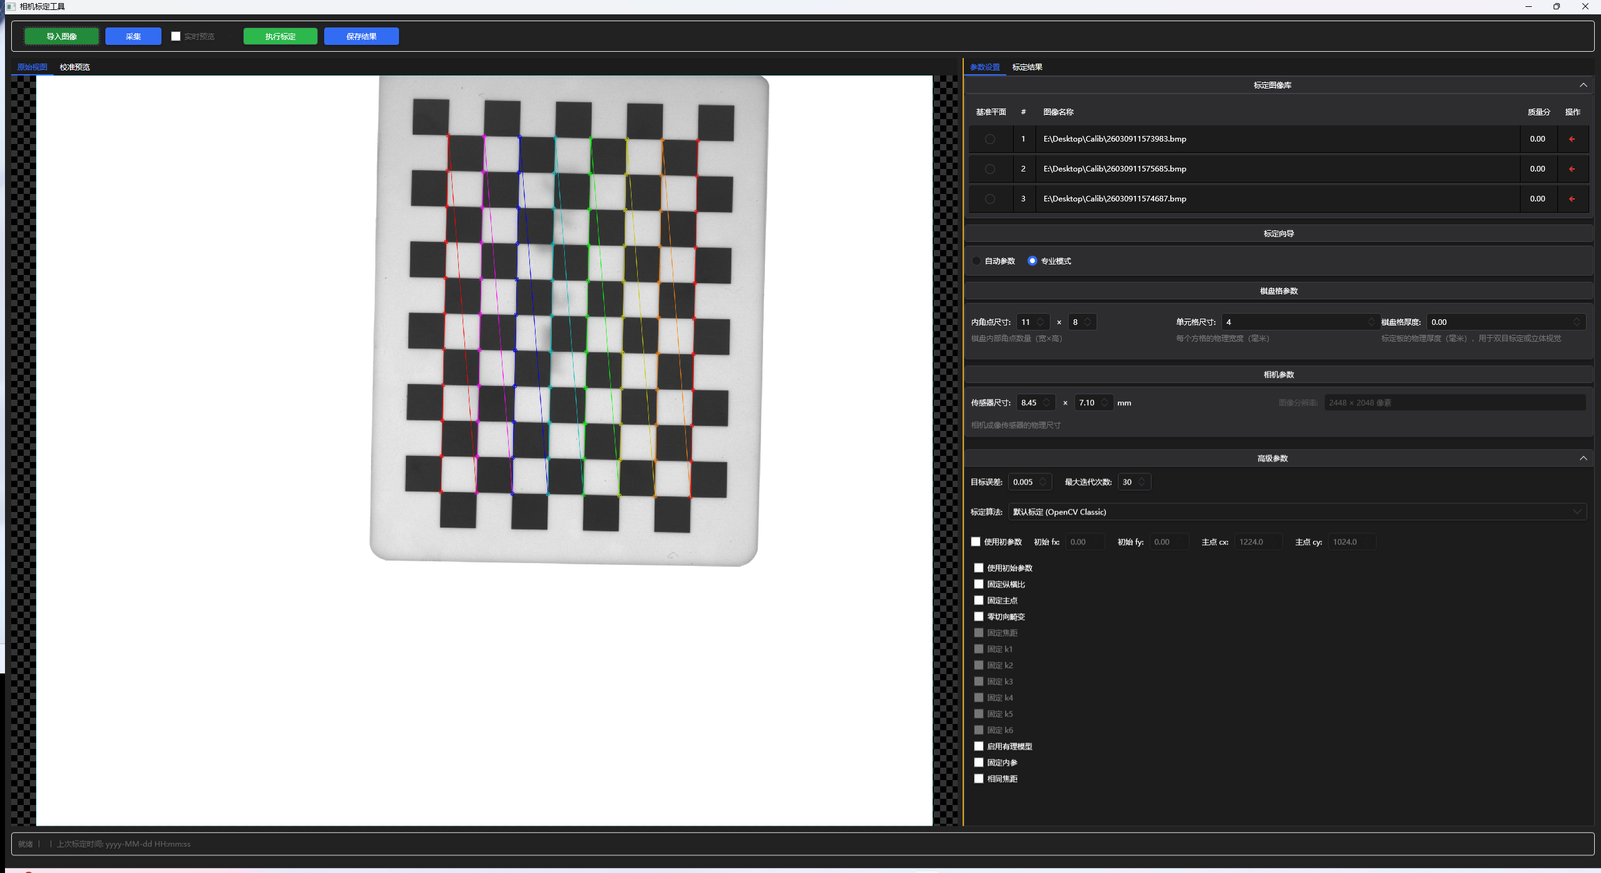Click the 主点 cx field showing 1224.0
This screenshot has width=1601, height=873.
point(1258,542)
